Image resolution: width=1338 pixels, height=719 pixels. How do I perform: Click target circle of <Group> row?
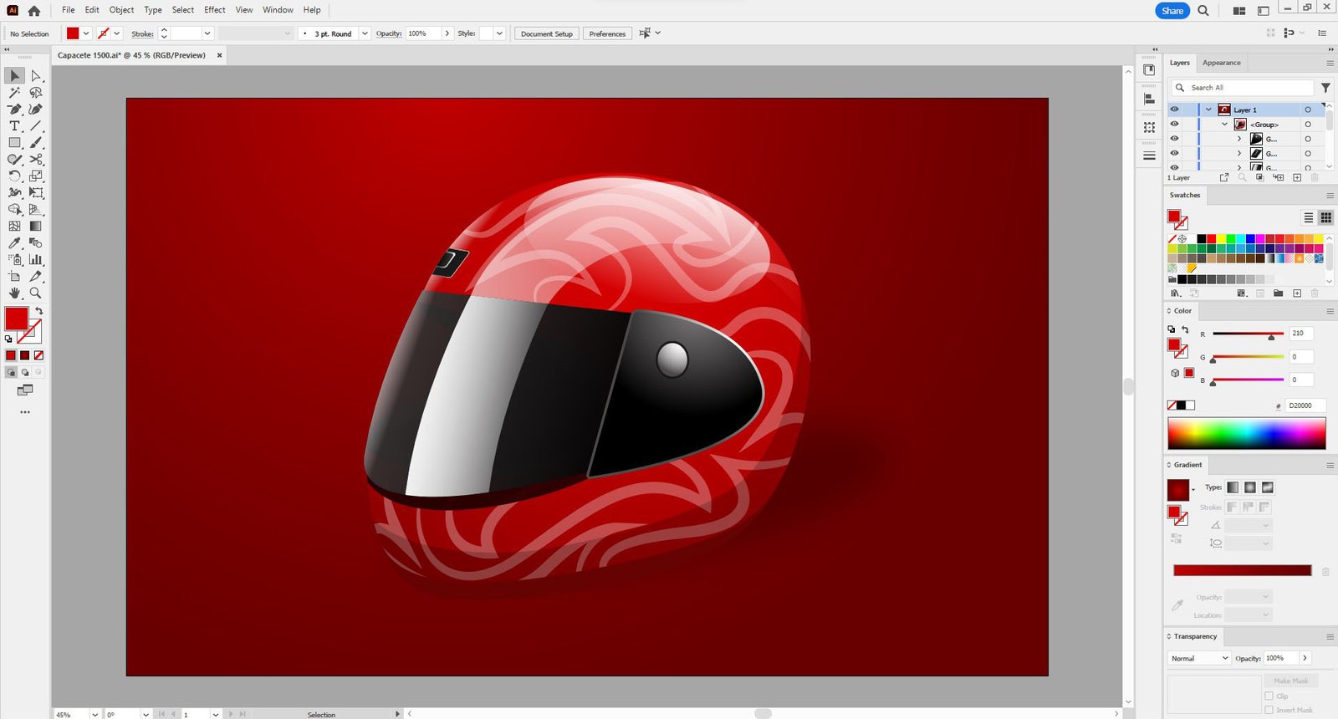[1308, 125]
